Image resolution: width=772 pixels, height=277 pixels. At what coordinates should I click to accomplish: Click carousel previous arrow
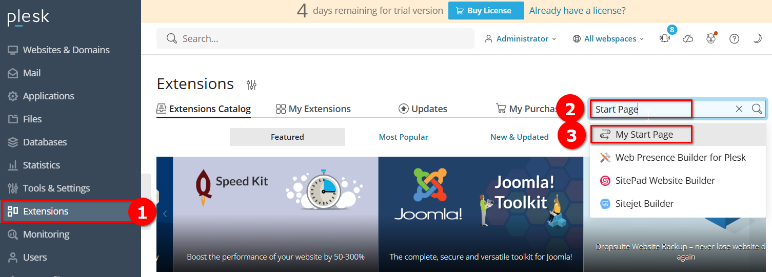[x=165, y=214]
